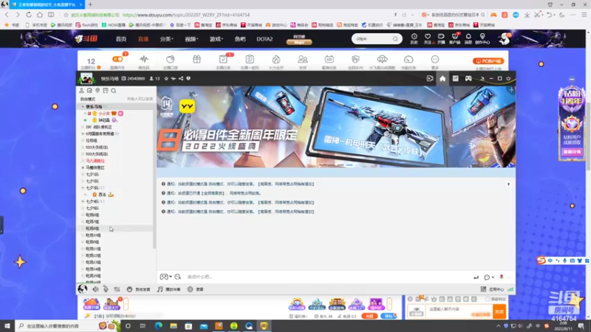This screenshot has height=332, width=591.
Task: Open a new browser tab with plus
Action: tap(90, 4)
